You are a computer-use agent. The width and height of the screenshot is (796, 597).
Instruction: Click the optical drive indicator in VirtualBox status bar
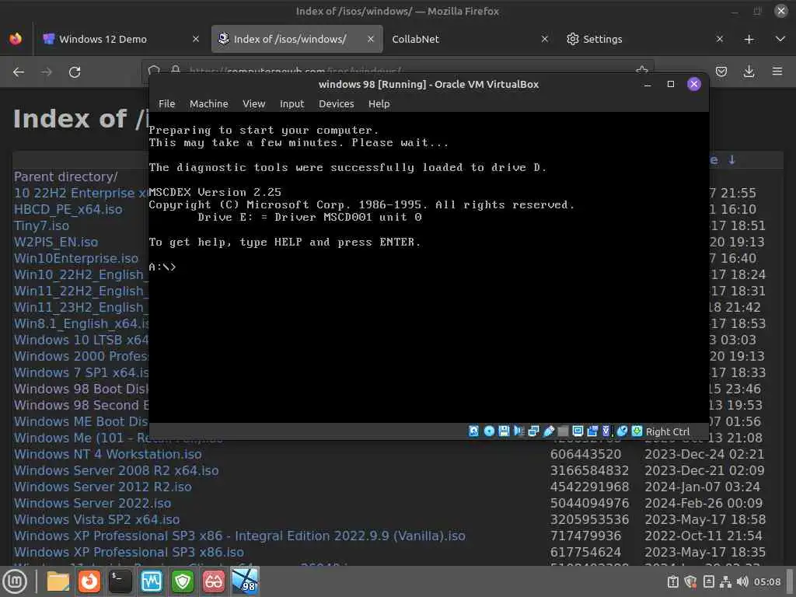point(489,431)
